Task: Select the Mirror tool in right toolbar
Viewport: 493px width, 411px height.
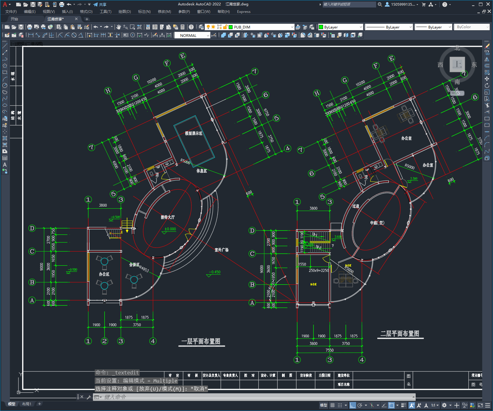Action: click(x=487, y=59)
